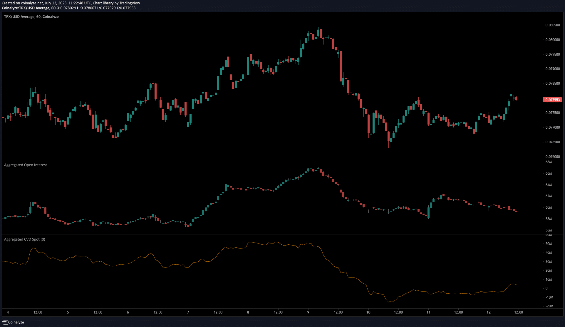Click the 58M open interest axis label
Viewport: 565px width, 327px height.
click(549, 219)
